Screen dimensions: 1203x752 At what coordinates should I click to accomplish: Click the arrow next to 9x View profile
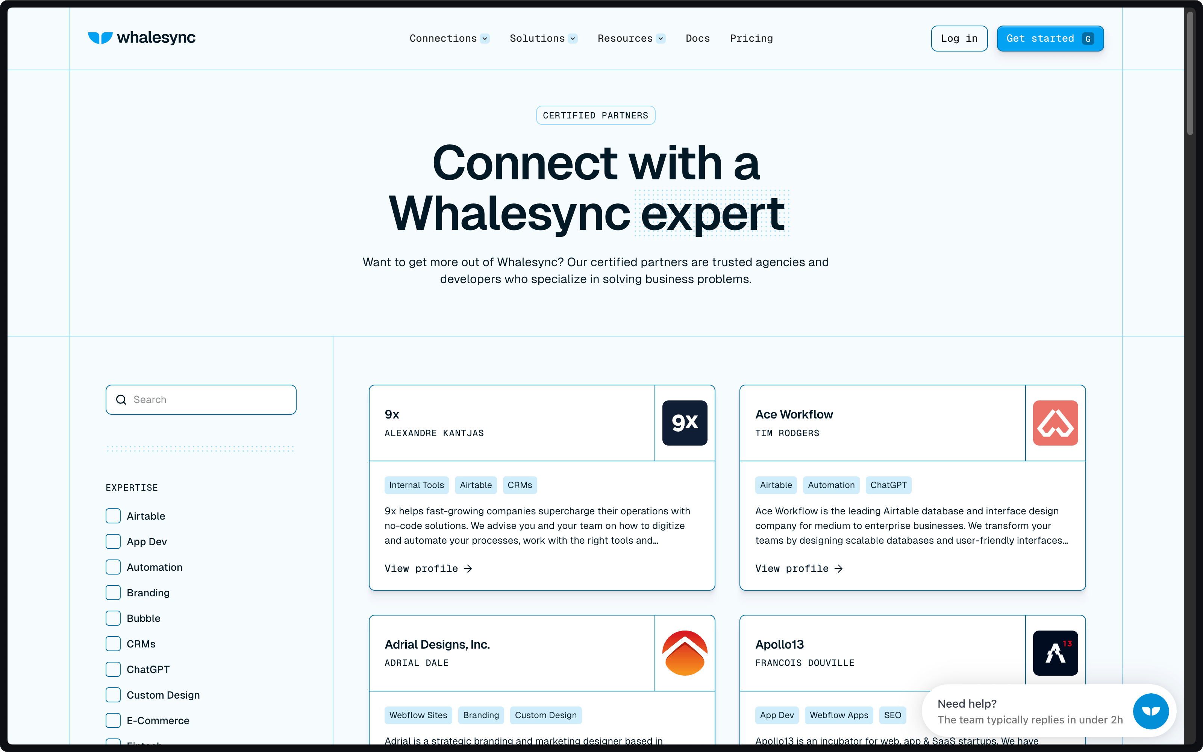[x=468, y=569]
